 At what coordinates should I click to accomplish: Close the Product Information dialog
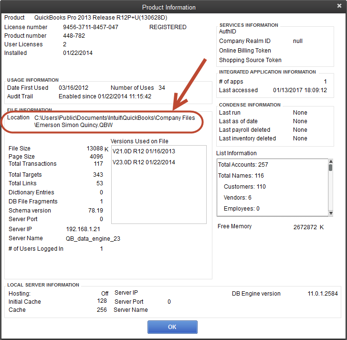(339, 6)
